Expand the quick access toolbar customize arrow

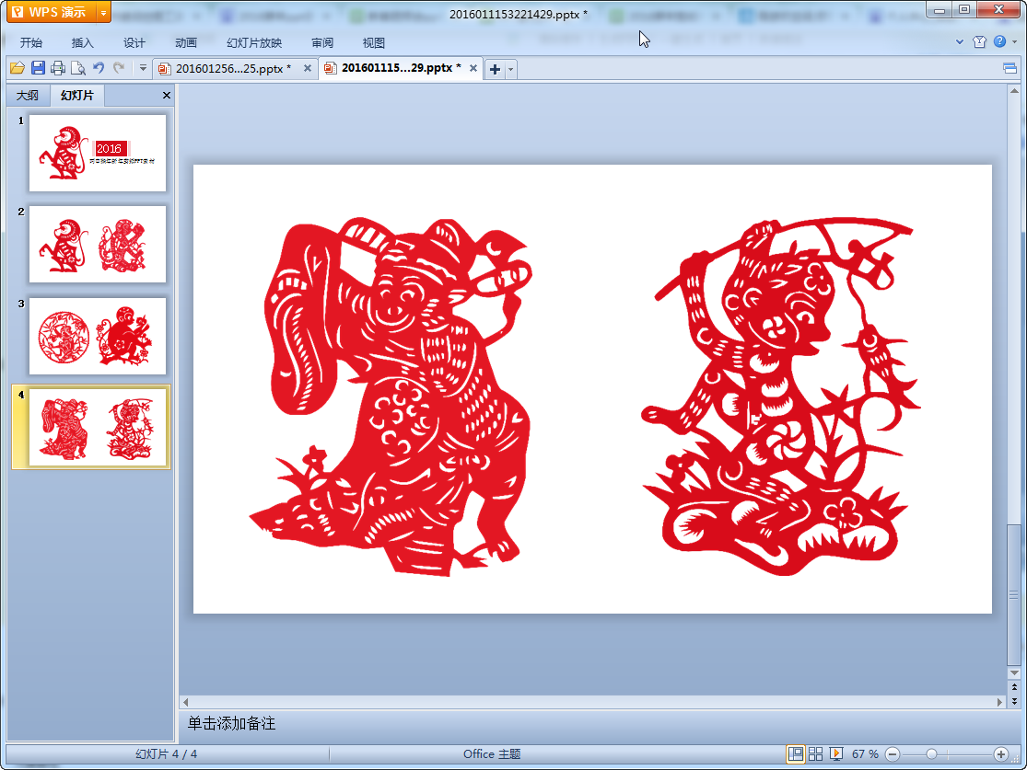pyautogui.click(x=143, y=68)
